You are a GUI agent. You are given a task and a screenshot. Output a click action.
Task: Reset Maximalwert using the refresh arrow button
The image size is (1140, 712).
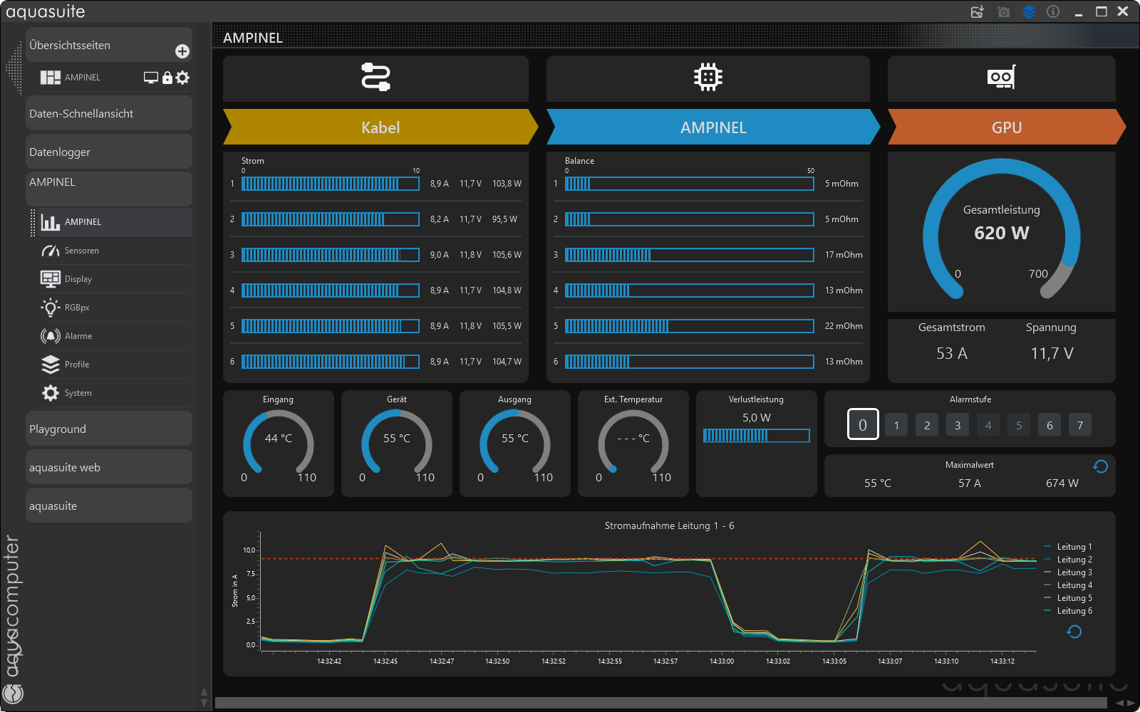pos(1099,466)
